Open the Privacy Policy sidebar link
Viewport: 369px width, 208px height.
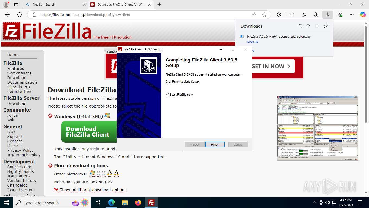20,150
